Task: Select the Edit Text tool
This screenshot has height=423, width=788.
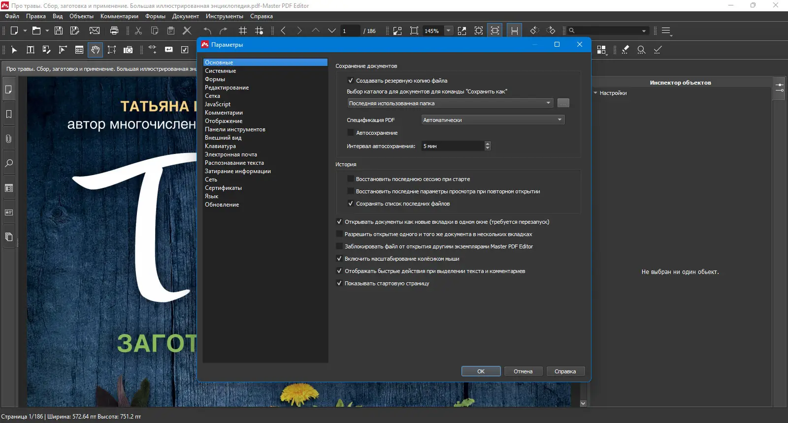Action: pyautogui.click(x=31, y=50)
